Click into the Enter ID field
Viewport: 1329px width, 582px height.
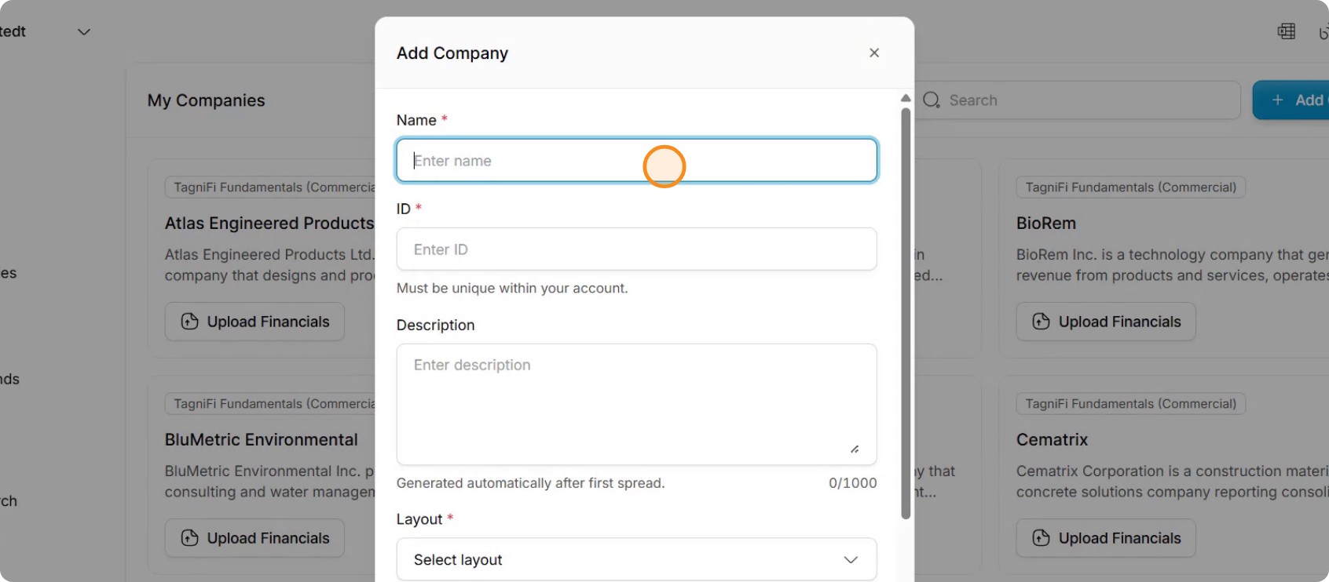(x=636, y=249)
